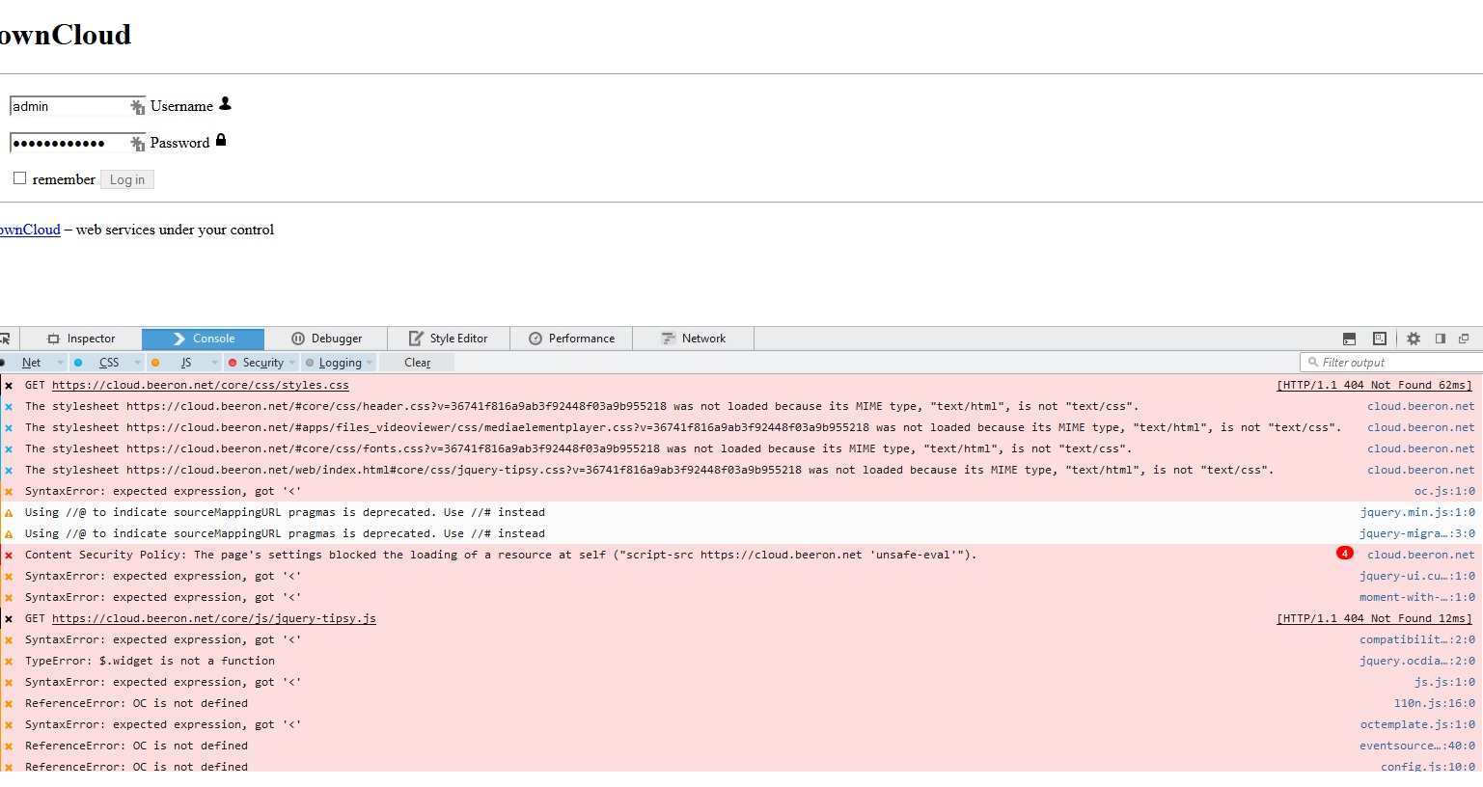The image size is (1483, 787).
Task: Open the octemplate.js:1:0 source link
Action: [x=1417, y=724]
